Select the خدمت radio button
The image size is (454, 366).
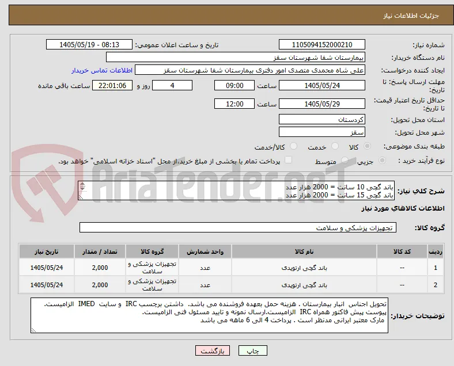tap(335, 146)
